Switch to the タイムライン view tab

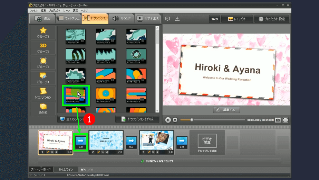point(65,170)
